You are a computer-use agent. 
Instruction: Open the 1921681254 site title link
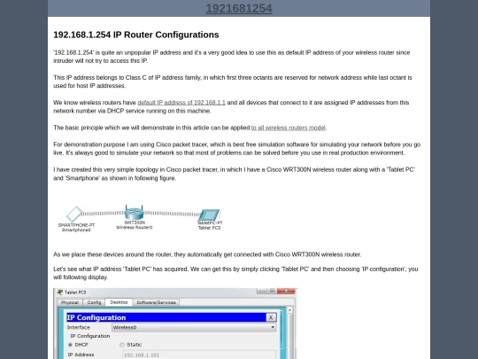coord(239,8)
